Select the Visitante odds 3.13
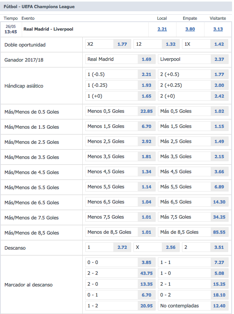234x314 pixels. [218, 29]
